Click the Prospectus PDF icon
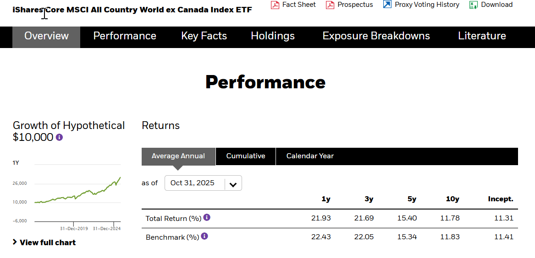This screenshot has width=535, height=258. [330, 5]
